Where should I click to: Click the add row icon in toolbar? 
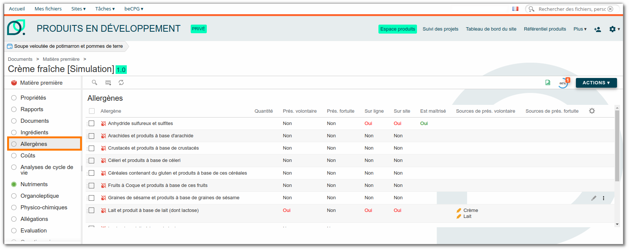[x=108, y=83]
